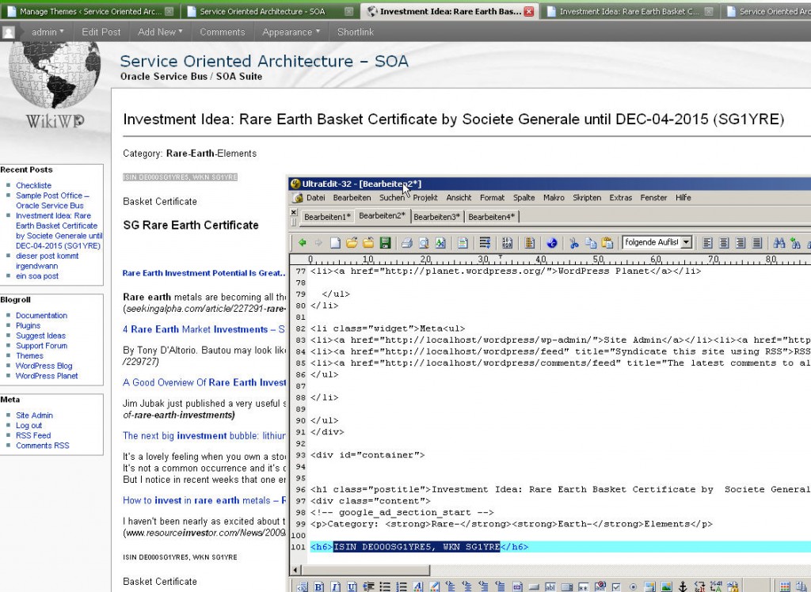Click the Underline U icon in HTML toolbar
Screen dimensions: 811x592
click(352, 586)
